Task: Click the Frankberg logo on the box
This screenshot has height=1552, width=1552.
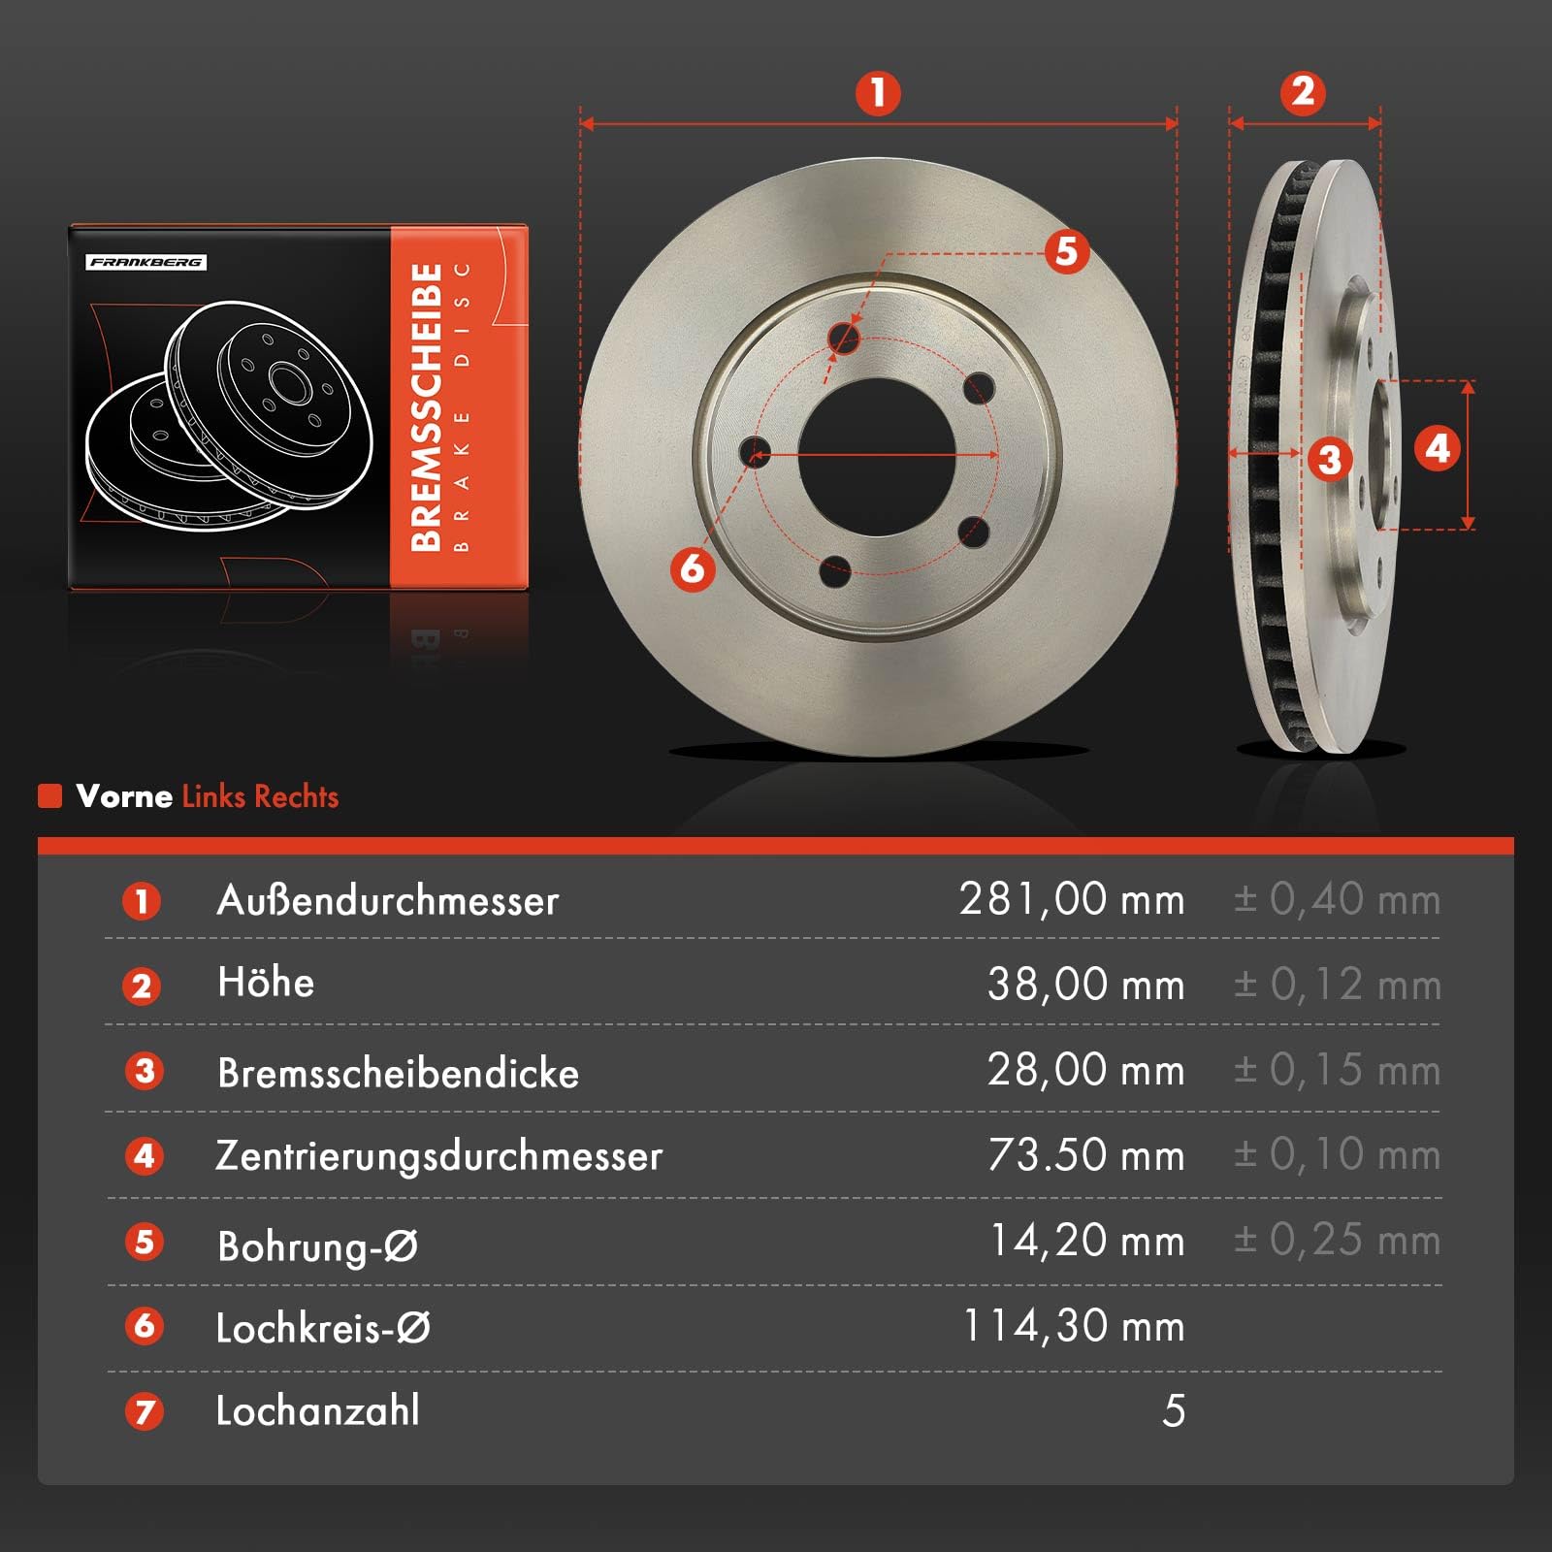Action: [146, 262]
